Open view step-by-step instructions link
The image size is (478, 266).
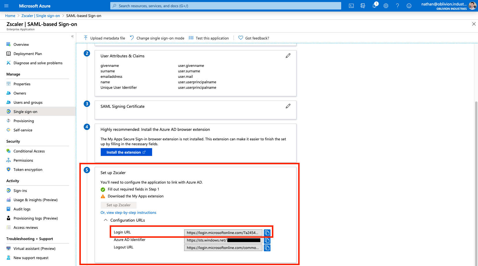point(128,213)
